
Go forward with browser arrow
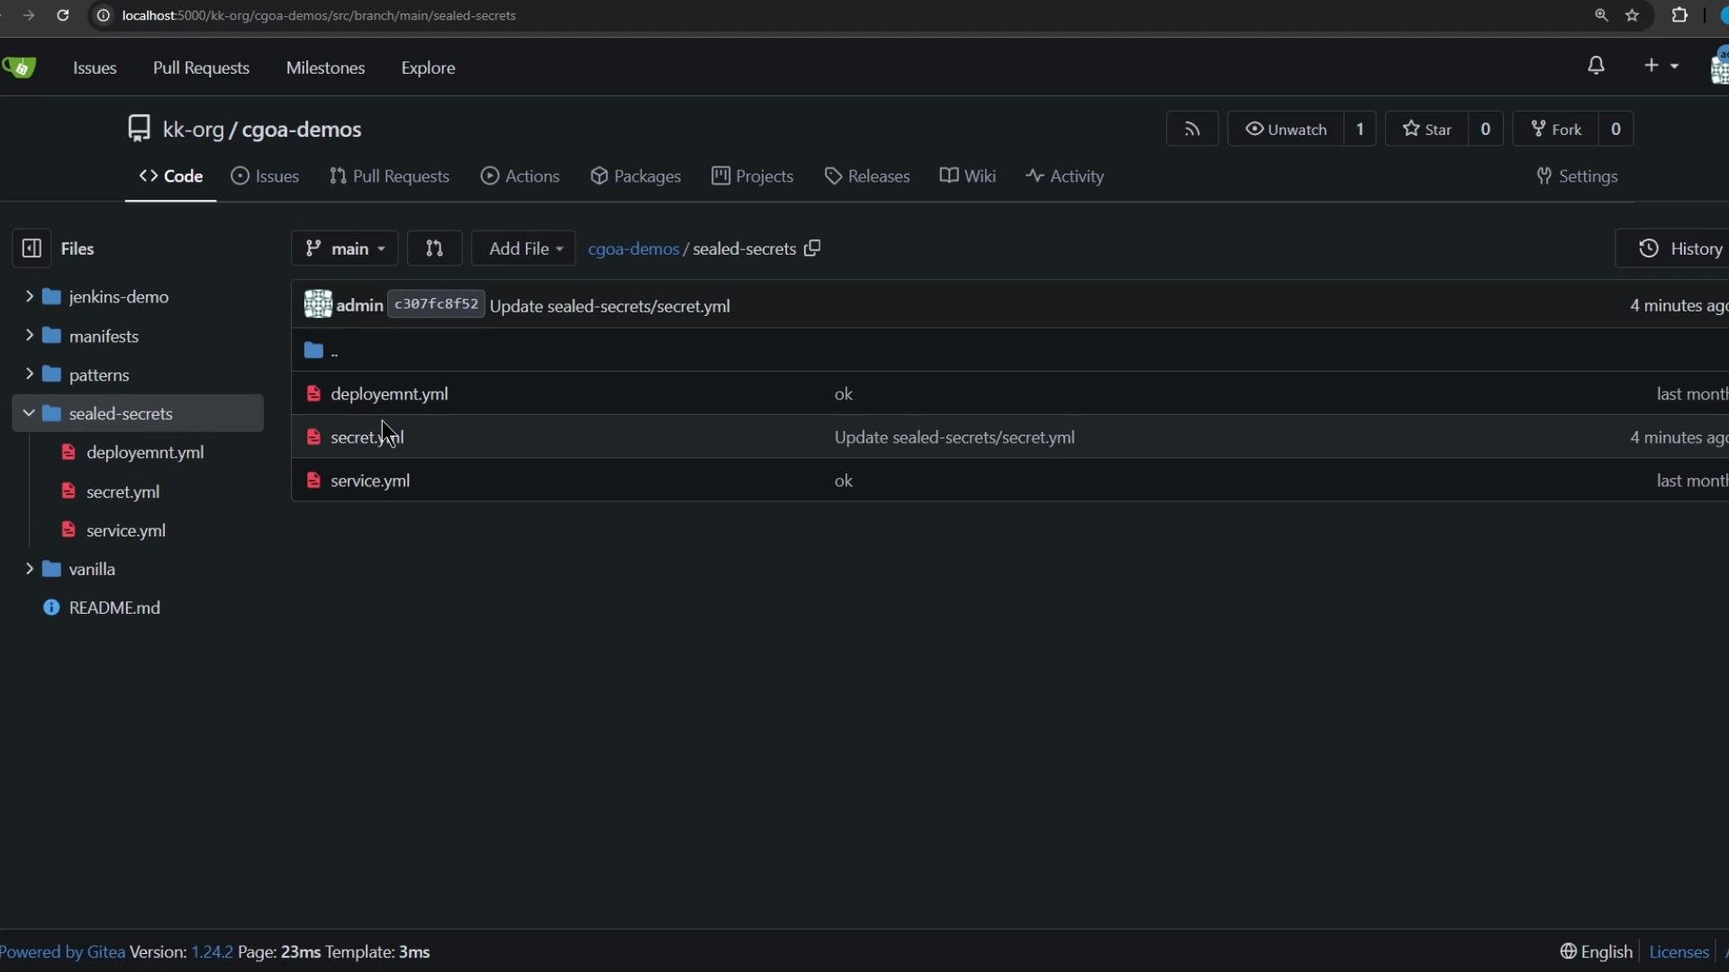[x=29, y=15]
